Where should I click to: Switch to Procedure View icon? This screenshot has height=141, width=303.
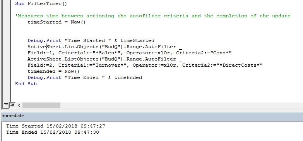click(x=5, y=105)
